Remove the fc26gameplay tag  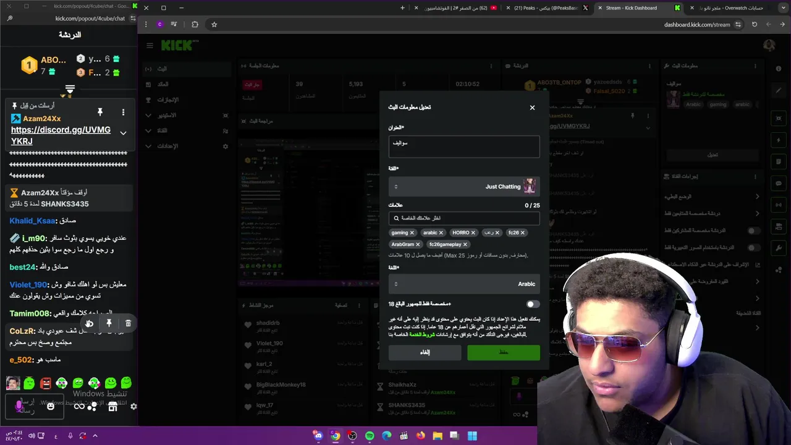(465, 245)
